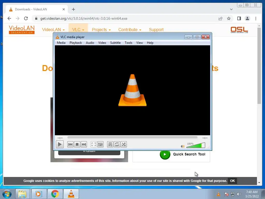Screen dimensions: 265x199
Task: Open File Explorer from taskbar
Action: (22, 194)
